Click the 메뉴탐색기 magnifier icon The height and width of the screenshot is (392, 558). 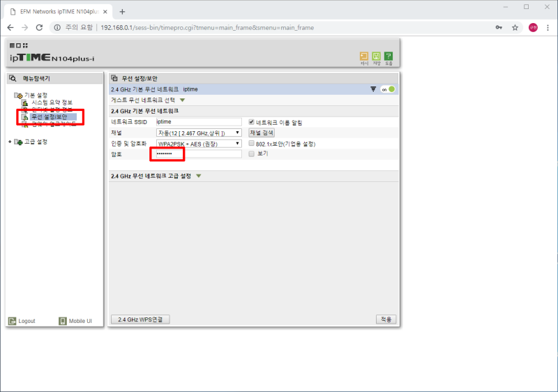13,78
